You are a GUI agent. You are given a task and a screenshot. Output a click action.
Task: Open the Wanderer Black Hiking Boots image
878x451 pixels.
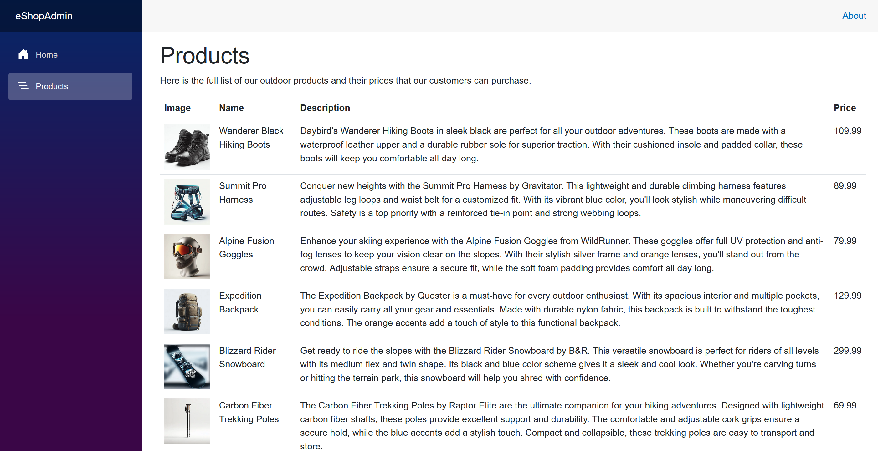click(x=187, y=146)
